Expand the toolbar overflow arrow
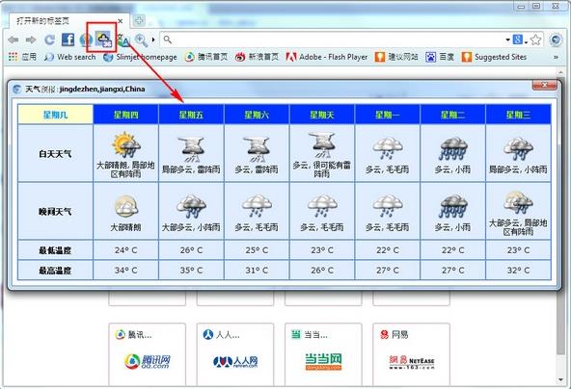This screenshot has height=389, width=571. tap(153, 39)
